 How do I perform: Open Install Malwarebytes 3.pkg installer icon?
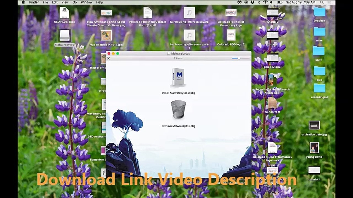pos(178,78)
